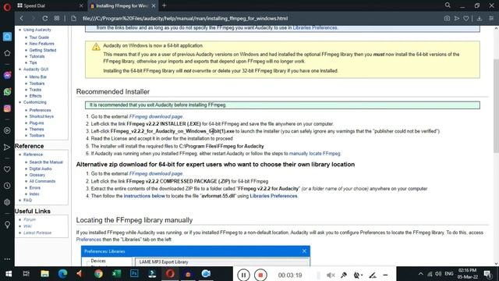Open the Tutorials link

tap(37, 56)
